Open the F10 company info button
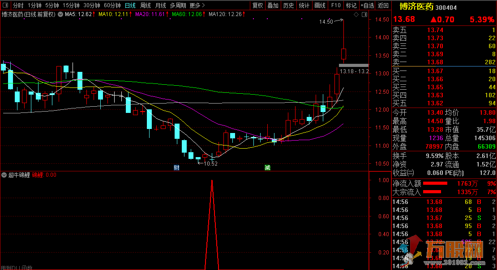The image size is (497, 270). coord(336,5)
